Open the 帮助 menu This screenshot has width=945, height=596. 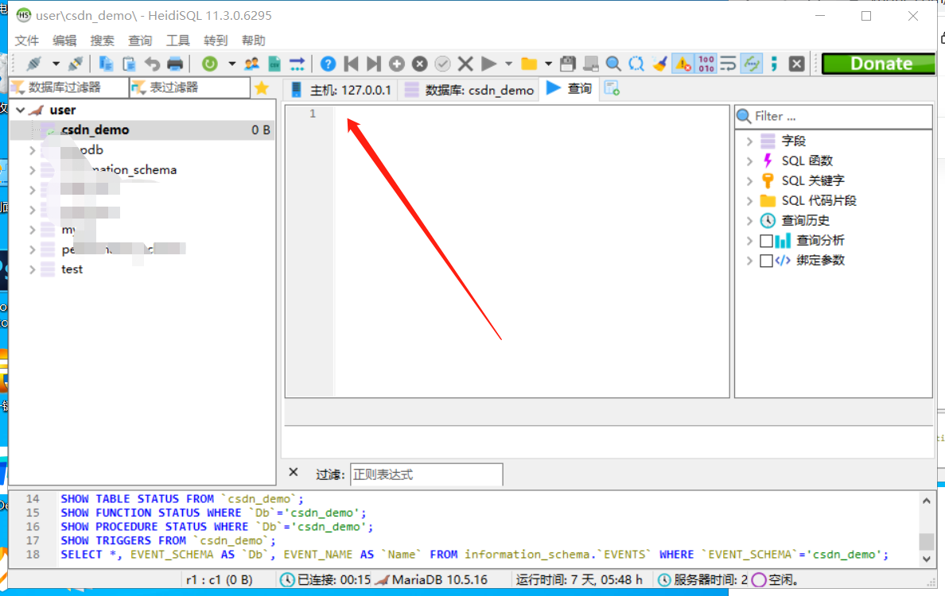253,41
